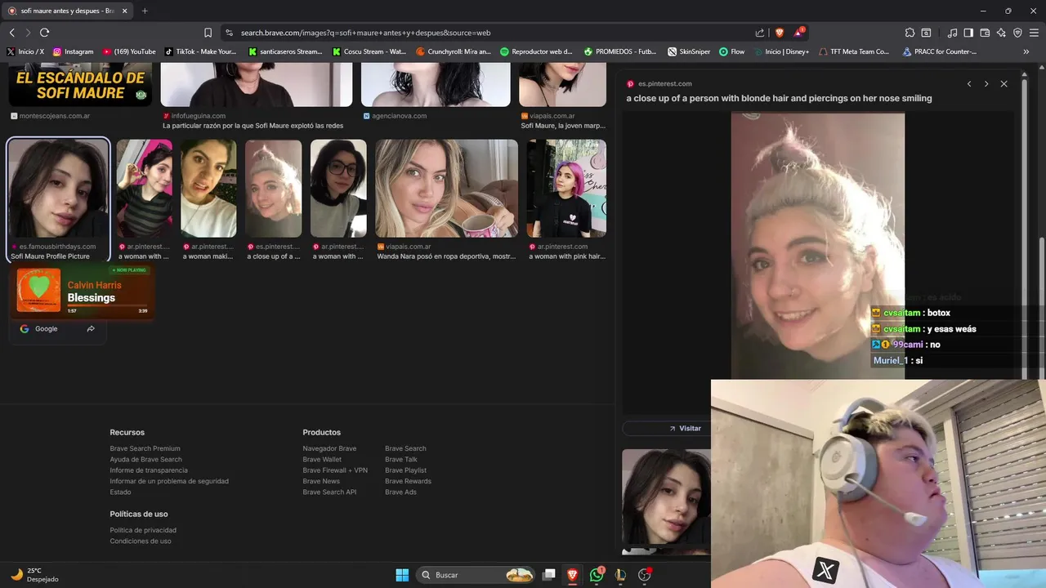Open 'Navegador Brave' footer link
The width and height of the screenshot is (1046, 588).
[329, 448]
